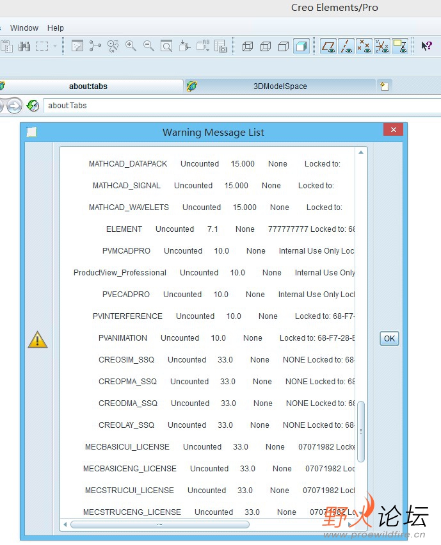This screenshot has width=441, height=545.
Task: Select the CREOSIM_SSQ text
Action: click(x=126, y=360)
